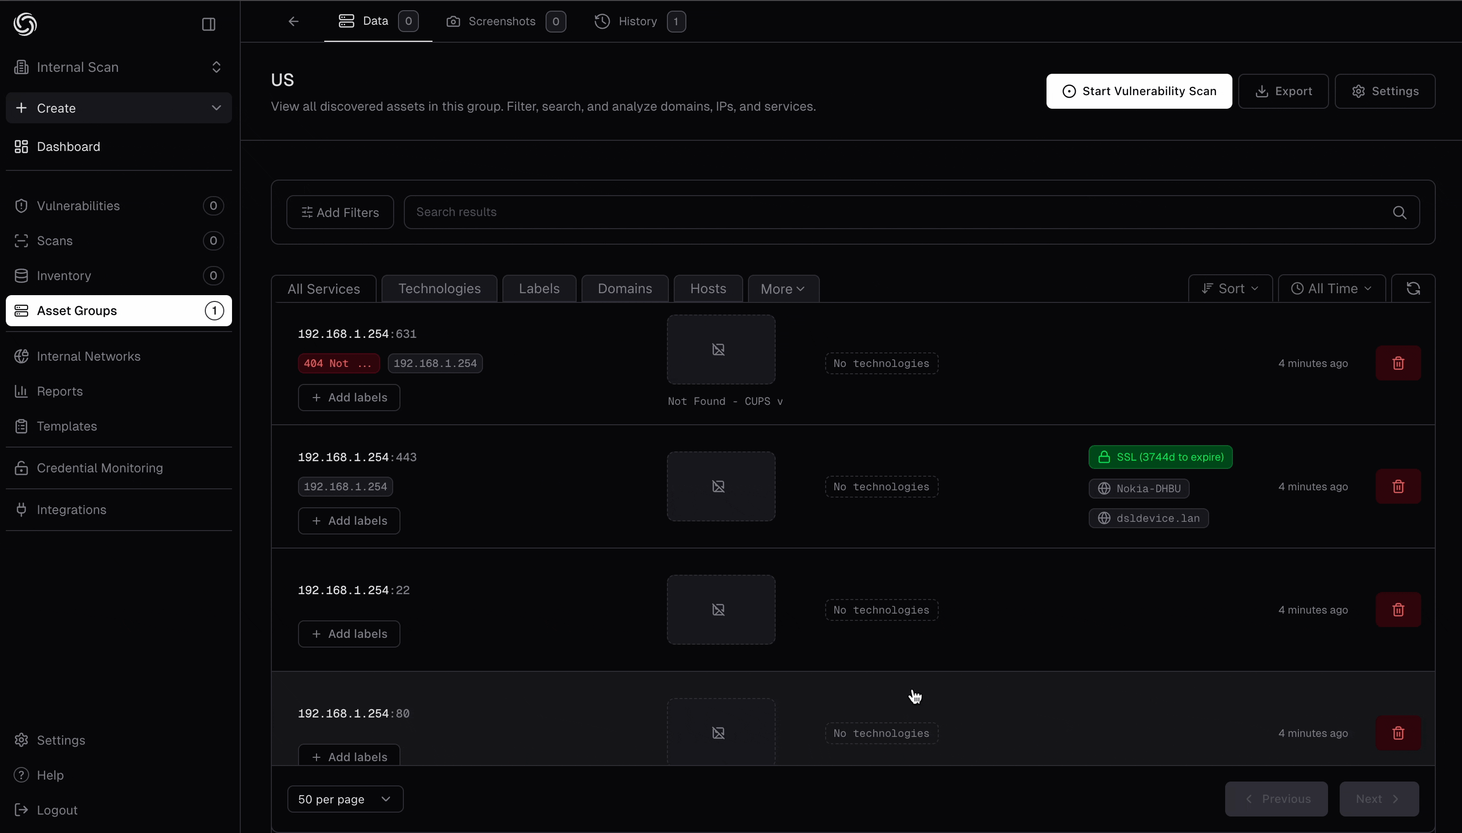Click the Nokia-DHBU domain chip
1462x833 pixels.
pyautogui.click(x=1139, y=488)
